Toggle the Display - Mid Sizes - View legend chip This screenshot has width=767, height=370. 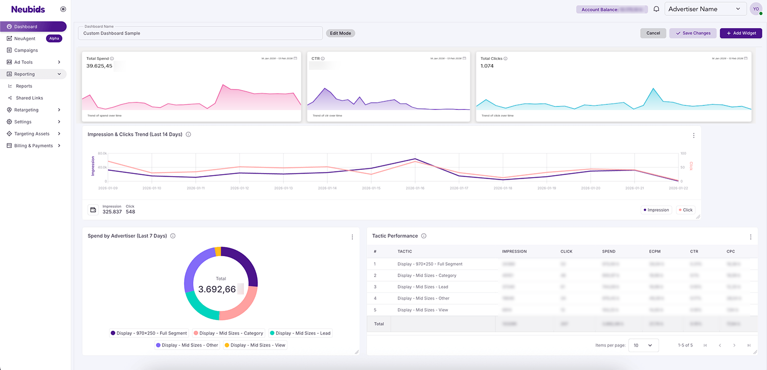pos(255,344)
